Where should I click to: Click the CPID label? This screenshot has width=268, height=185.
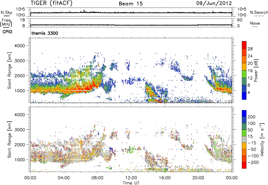[x=7, y=32]
